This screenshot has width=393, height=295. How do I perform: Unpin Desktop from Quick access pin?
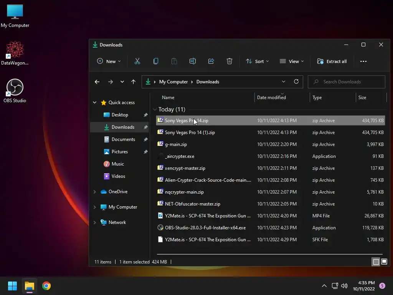145,114
